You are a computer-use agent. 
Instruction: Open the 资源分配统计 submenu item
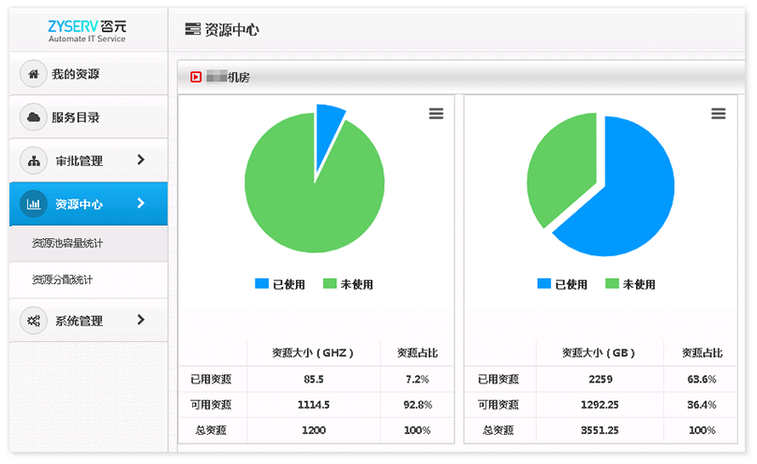[x=88, y=279]
